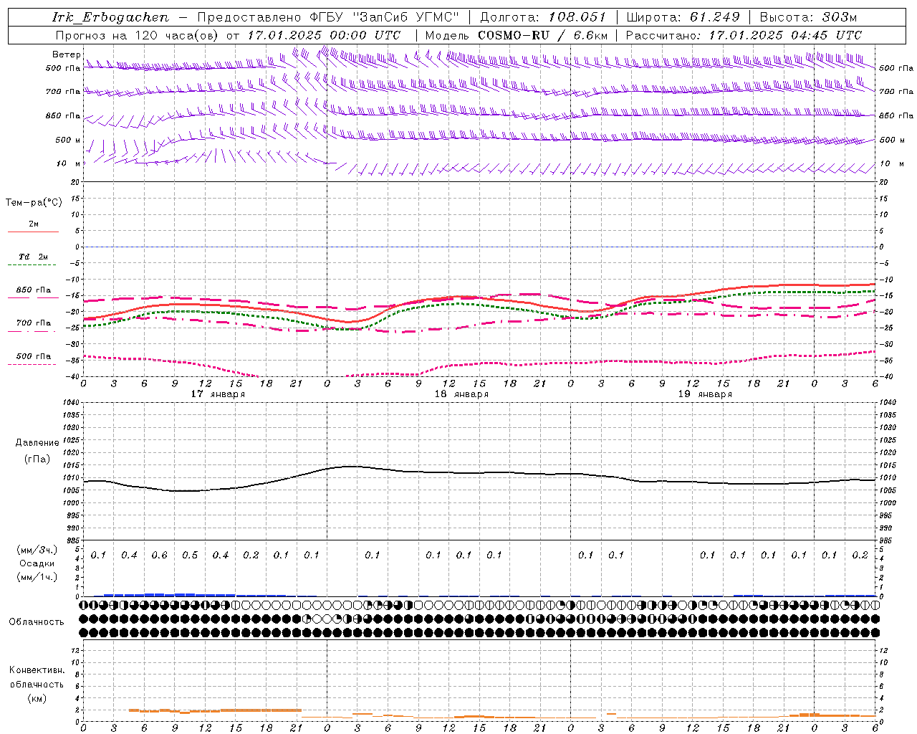Click the "500 гПа" temperature legend entry
The width and height of the screenshot is (917, 734).
click(x=34, y=356)
